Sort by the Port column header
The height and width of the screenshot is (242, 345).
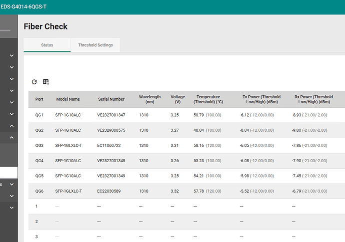[39, 99]
